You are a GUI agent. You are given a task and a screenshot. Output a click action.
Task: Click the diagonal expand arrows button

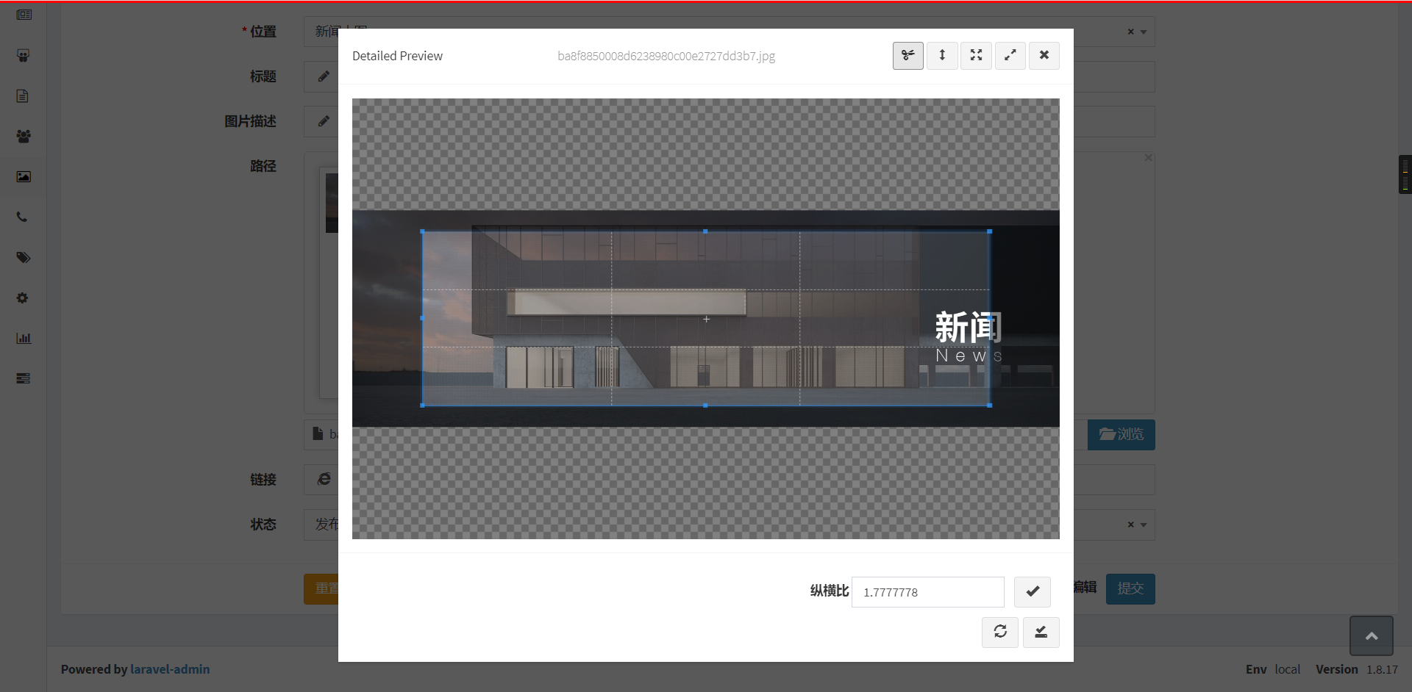(x=1010, y=55)
